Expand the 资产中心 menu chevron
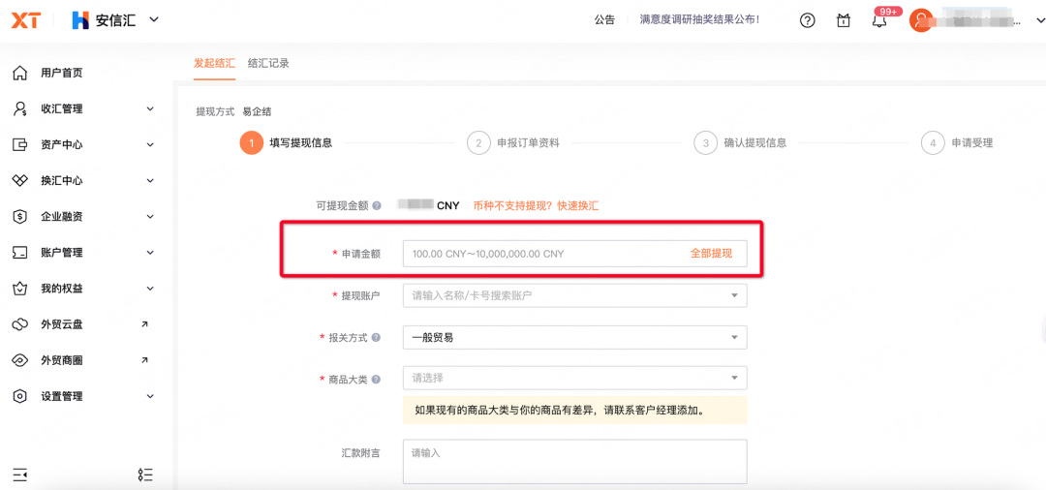This screenshot has width=1046, height=490. (150, 144)
